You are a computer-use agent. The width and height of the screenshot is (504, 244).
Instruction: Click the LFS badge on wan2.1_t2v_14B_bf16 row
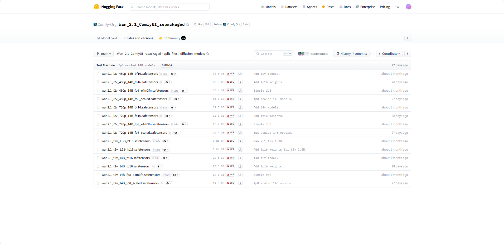coord(230,158)
